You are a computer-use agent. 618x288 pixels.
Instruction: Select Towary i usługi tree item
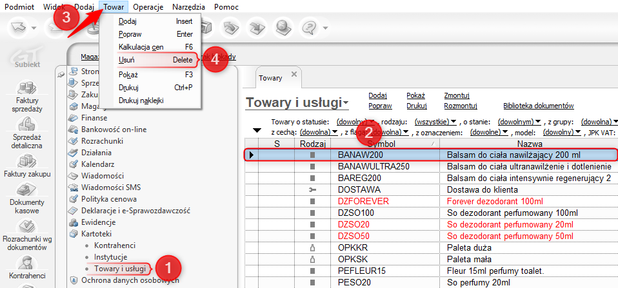point(120,269)
